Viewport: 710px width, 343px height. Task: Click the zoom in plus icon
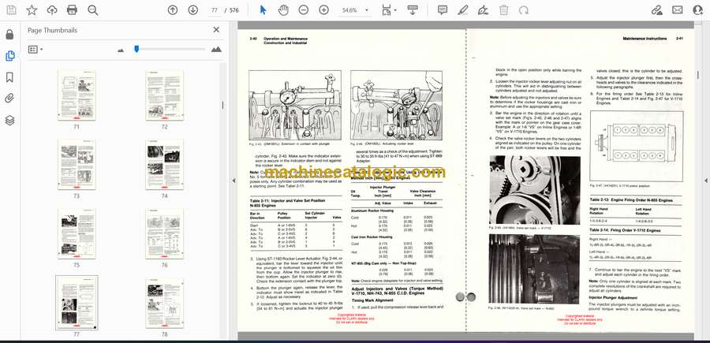click(324, 10)
